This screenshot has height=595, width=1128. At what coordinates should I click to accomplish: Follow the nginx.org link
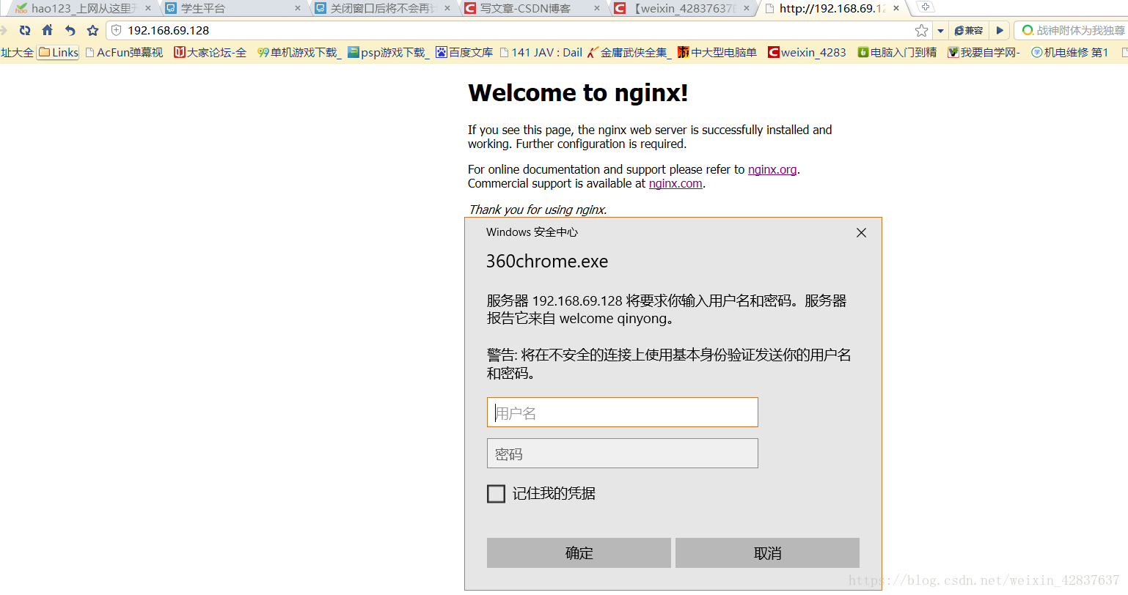coord(772,169)
